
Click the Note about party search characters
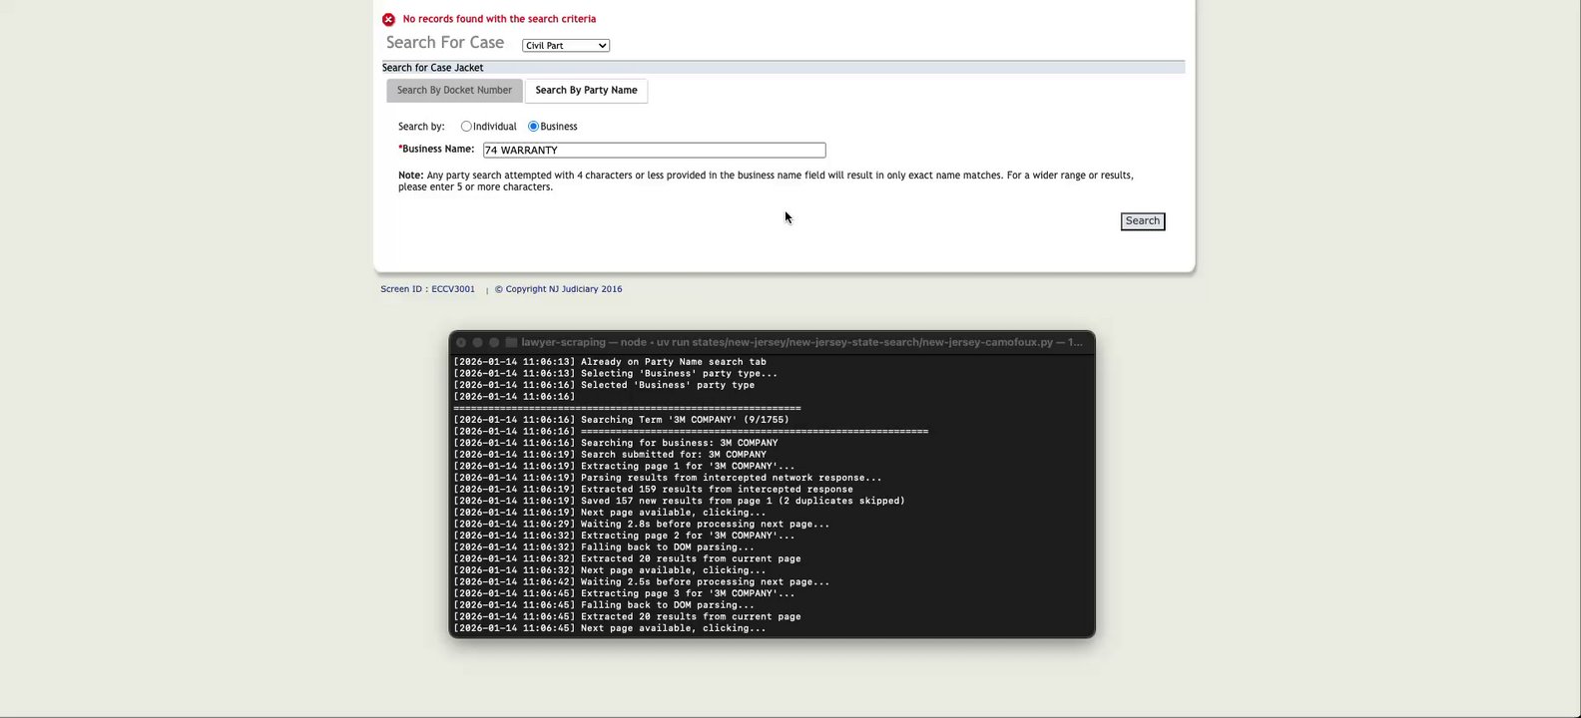pyautogui.click(x=766, y=181)
